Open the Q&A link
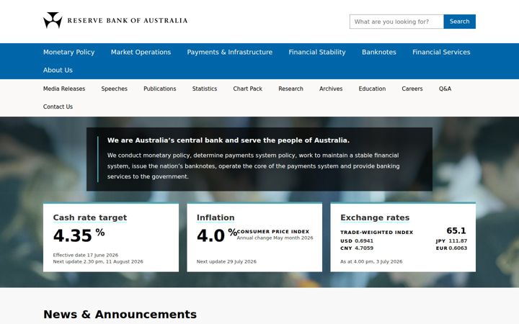Screen dimensions: 519x324 [445, 89]
